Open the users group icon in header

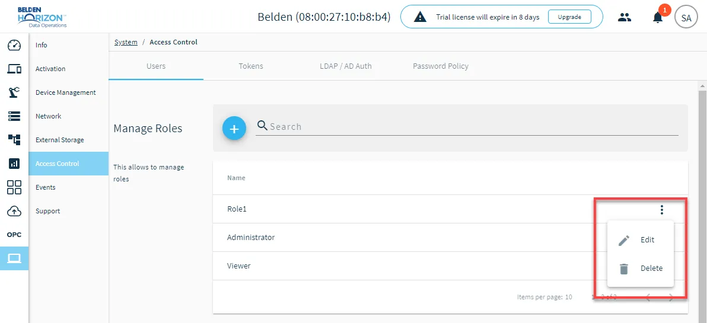pos(624,18)
